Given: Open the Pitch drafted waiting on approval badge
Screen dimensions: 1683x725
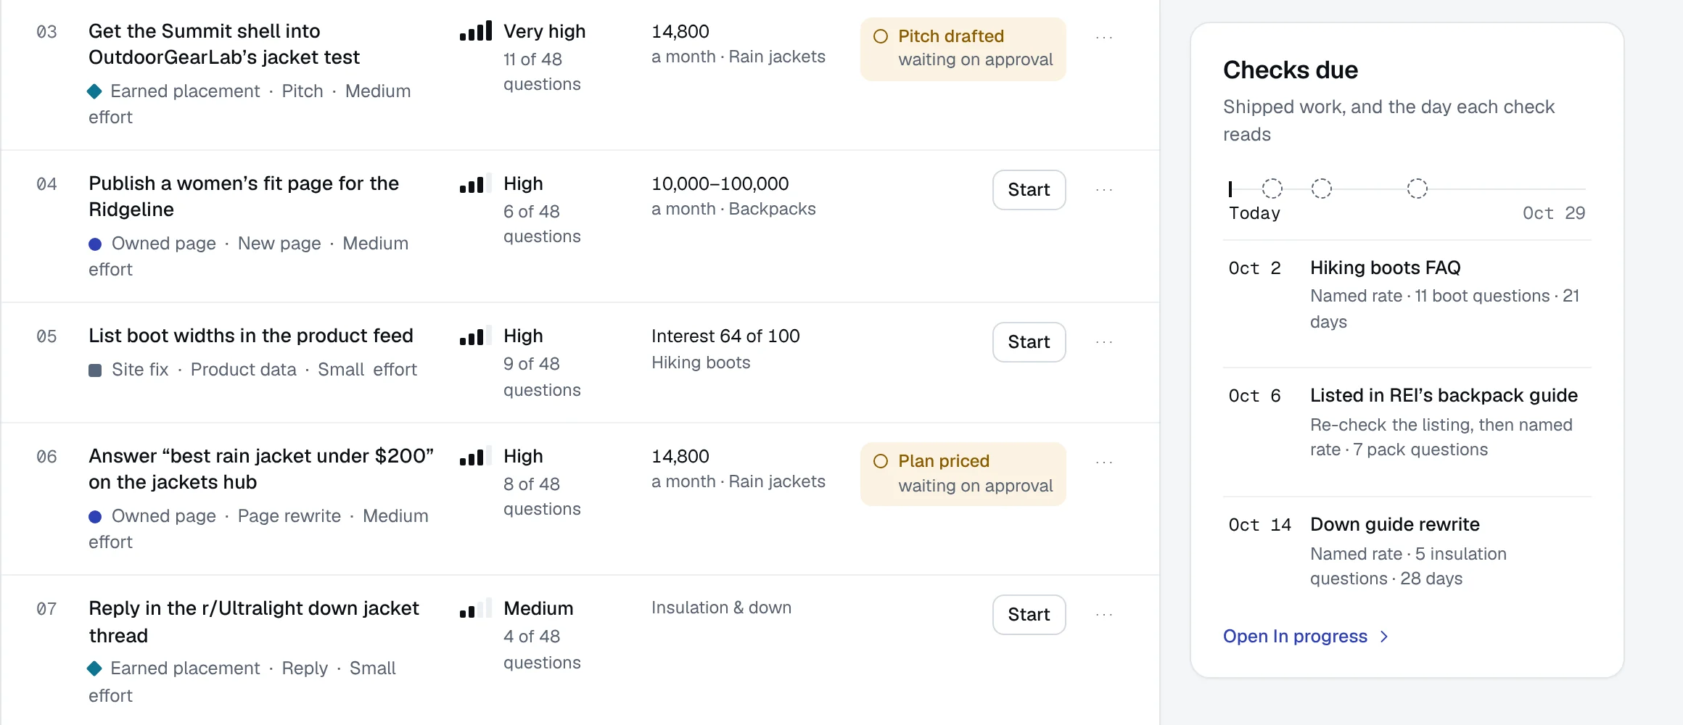Looking at the screenshot, I should [963, 49].
